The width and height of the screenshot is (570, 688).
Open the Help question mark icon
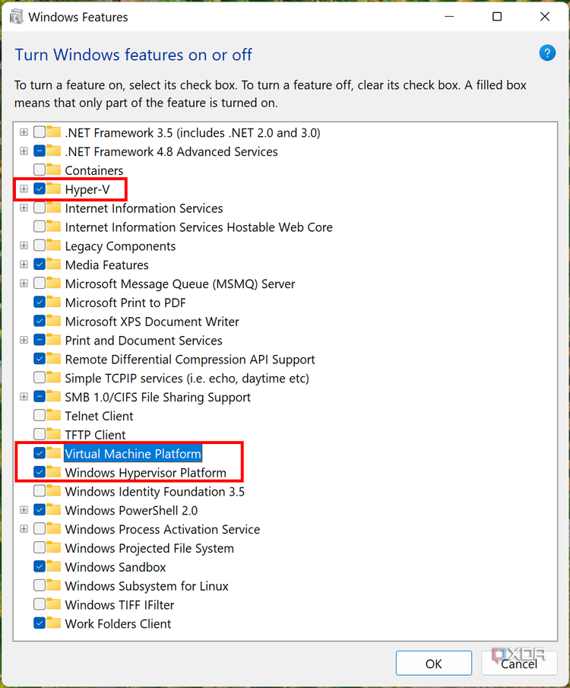pos(547,53)
